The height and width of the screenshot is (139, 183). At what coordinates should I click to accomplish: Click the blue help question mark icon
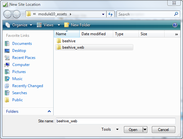pyautogui.click(x=175, y=25)
